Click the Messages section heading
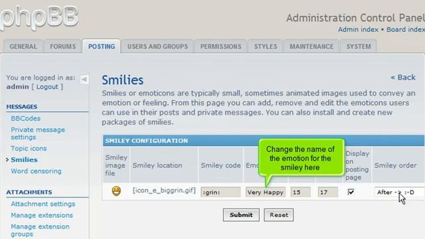425x239 pixels. coord(22,107)
